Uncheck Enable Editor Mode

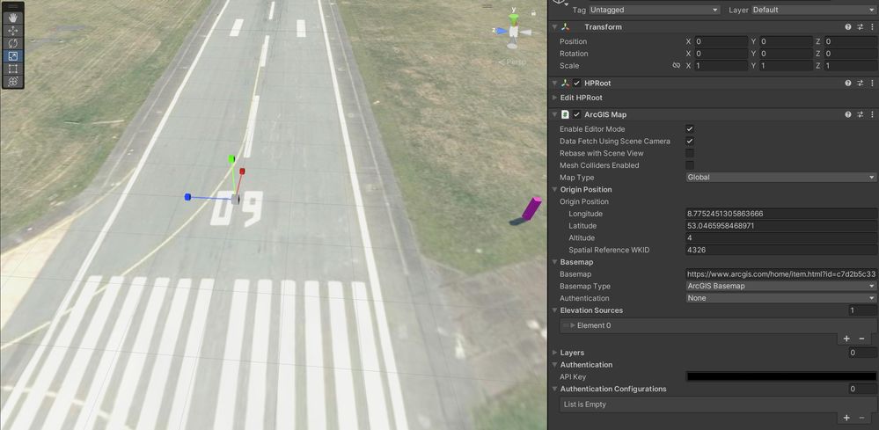coord(690,128)
